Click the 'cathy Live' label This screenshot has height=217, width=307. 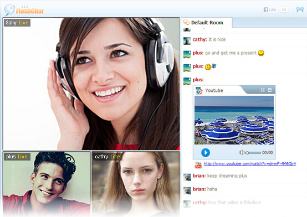[108, 157]
